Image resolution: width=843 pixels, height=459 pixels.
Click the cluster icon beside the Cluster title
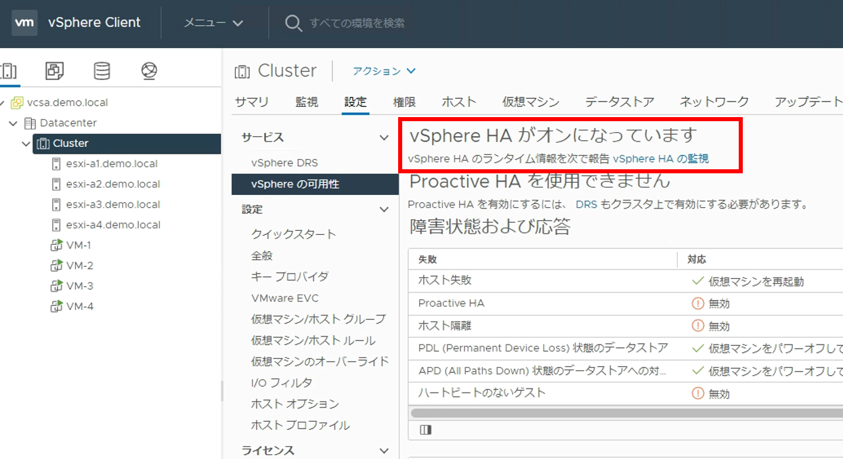click(242, 71)
